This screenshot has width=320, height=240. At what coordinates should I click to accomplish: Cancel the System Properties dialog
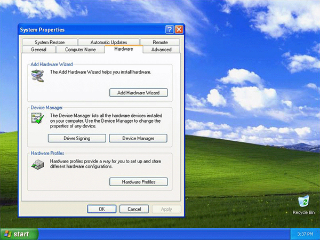tap(134, 209)
